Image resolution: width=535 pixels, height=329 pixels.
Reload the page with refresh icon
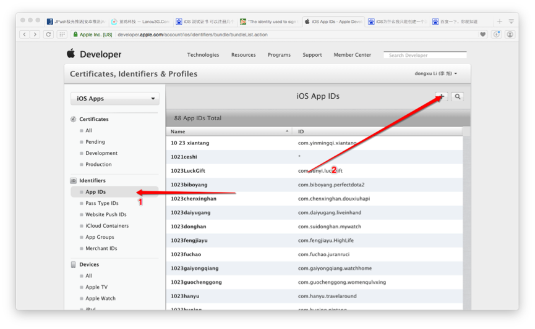[48, 35]
